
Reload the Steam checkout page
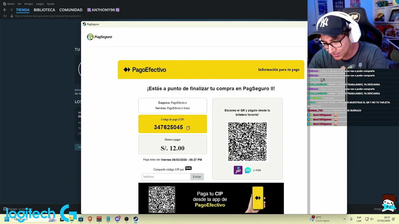tap(5, 16)
